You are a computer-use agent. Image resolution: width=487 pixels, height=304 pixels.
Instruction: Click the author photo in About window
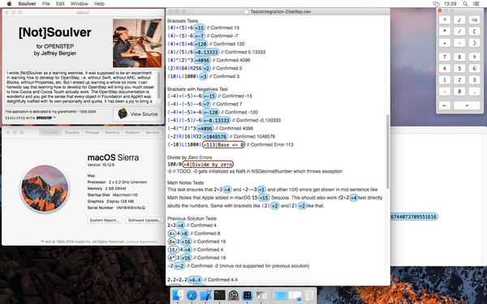point(137,43)
